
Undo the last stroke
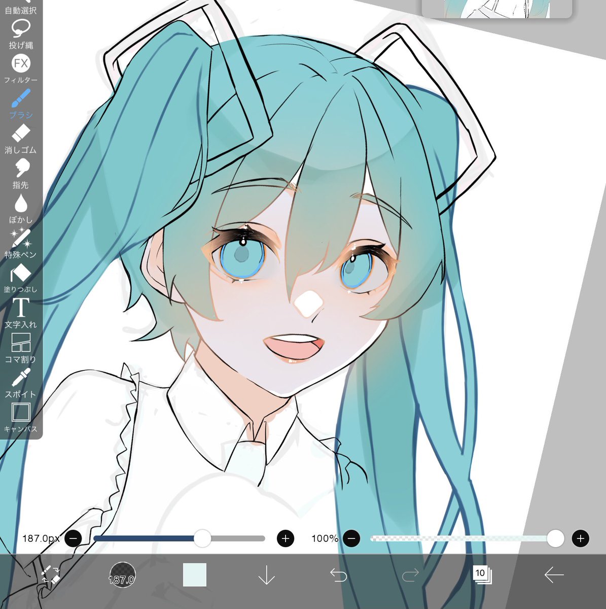(338, 575)
